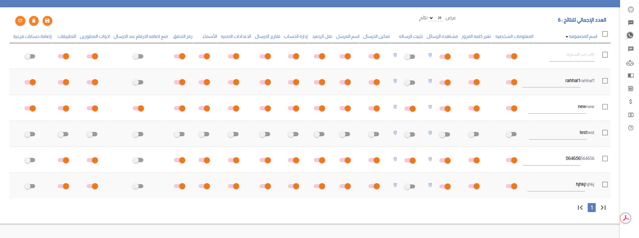Image resolution: width=639 pixels, height=238 pixels.
Task: Click the تقارير الارسال column header
Action: click(267, 36)
